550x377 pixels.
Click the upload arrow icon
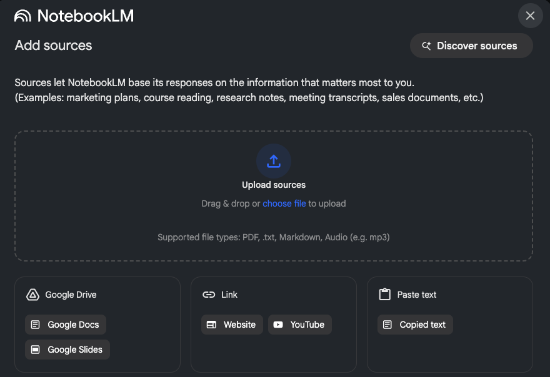click(x=274, y=161)
